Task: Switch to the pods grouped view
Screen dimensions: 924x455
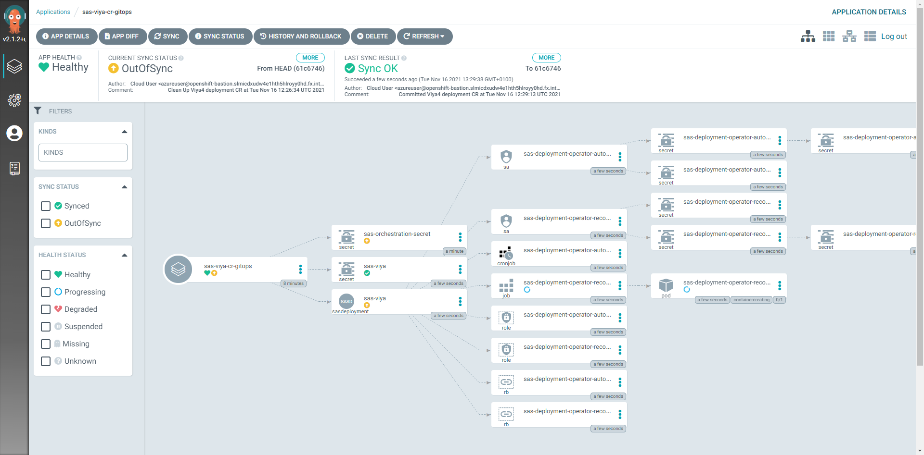Action: (x=828, y=36)
